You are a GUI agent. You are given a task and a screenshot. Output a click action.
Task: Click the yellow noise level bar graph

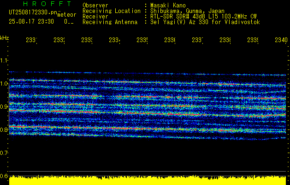click(x=148, y=180)
